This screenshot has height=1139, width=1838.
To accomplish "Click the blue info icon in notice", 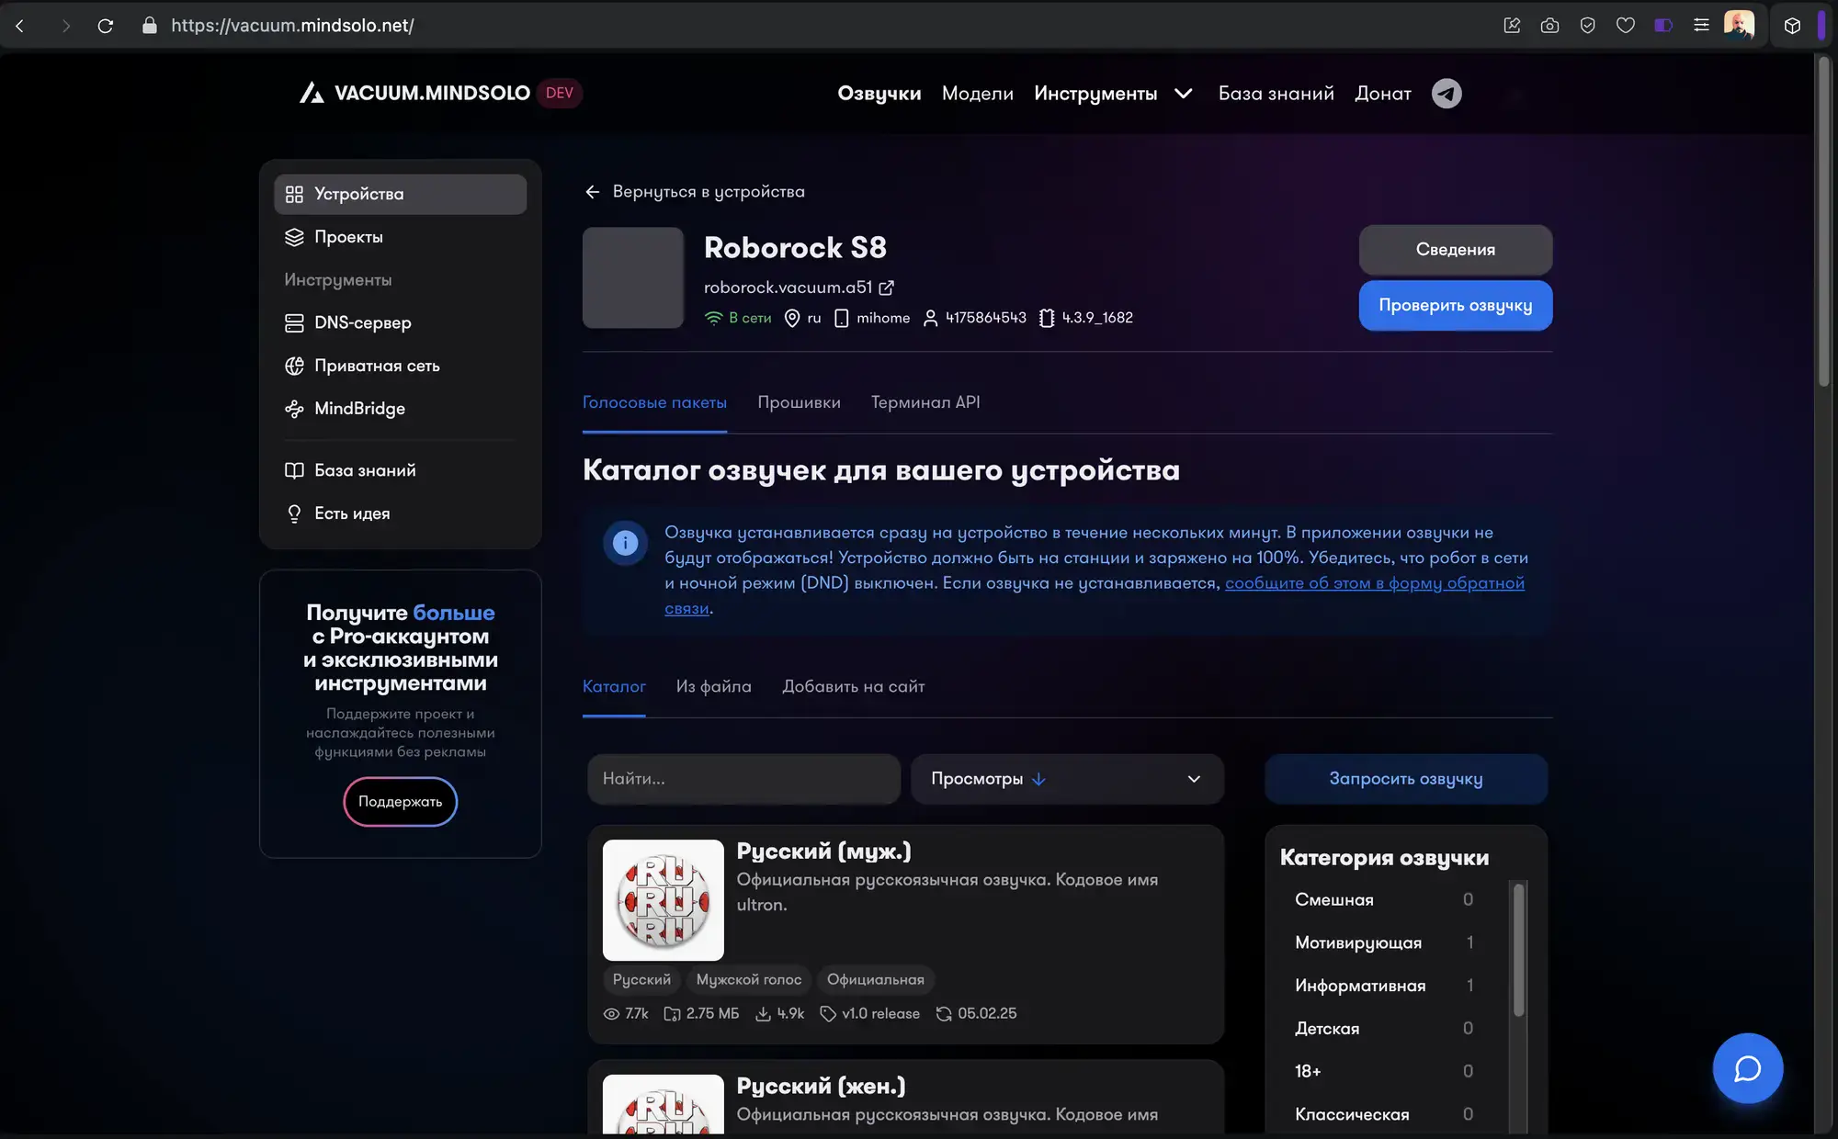I will 625,543.
